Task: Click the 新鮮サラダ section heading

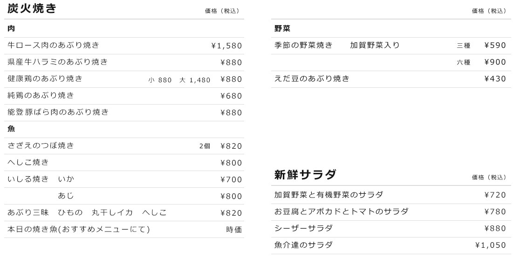Action: [x=305, y=175]
